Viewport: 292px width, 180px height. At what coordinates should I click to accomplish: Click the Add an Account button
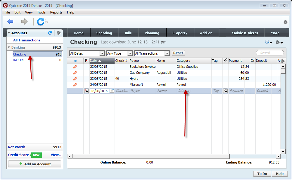(x=35, y=164)
